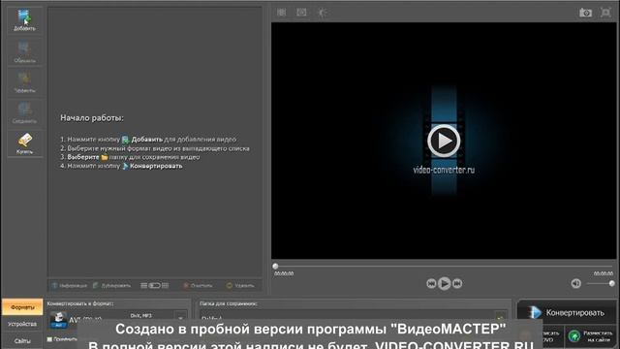Viewport: 620px width, 349px height.
Task: Start playback with the small play button
Action: 444,283
